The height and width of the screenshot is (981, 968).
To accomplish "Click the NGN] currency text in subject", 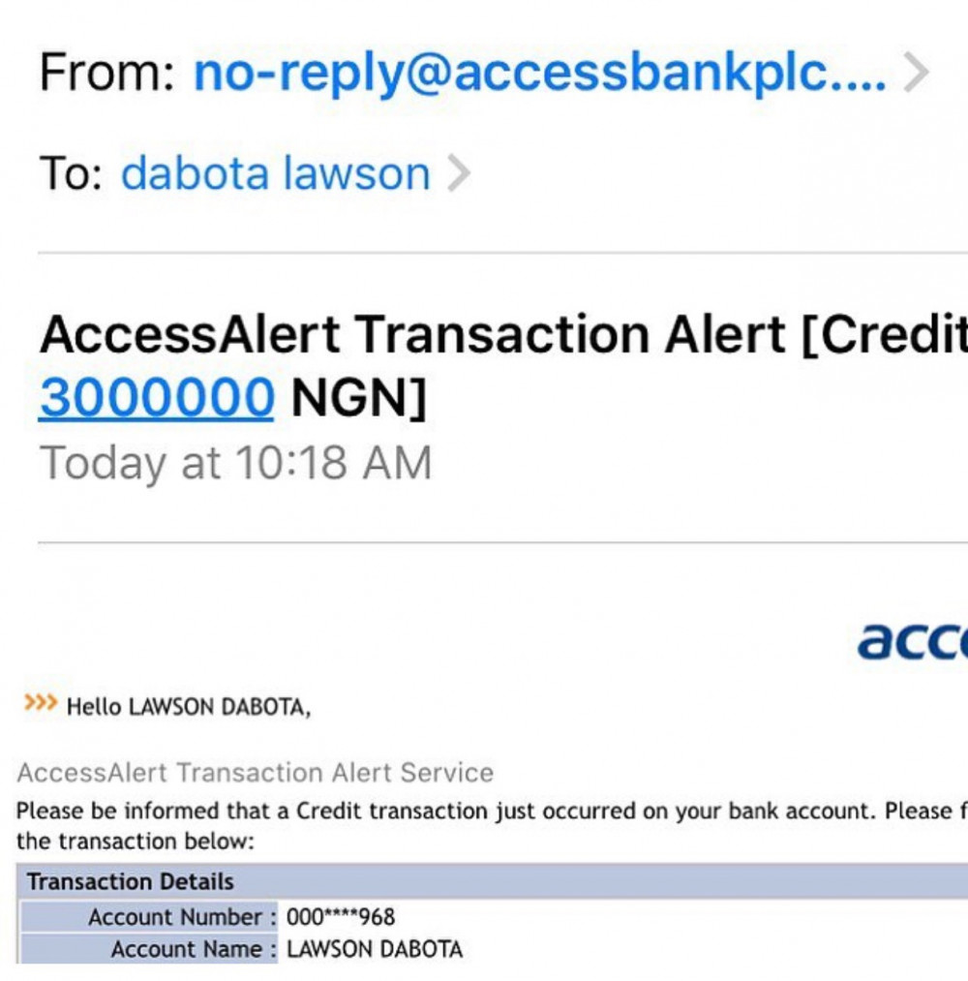I will coord(359,397).
